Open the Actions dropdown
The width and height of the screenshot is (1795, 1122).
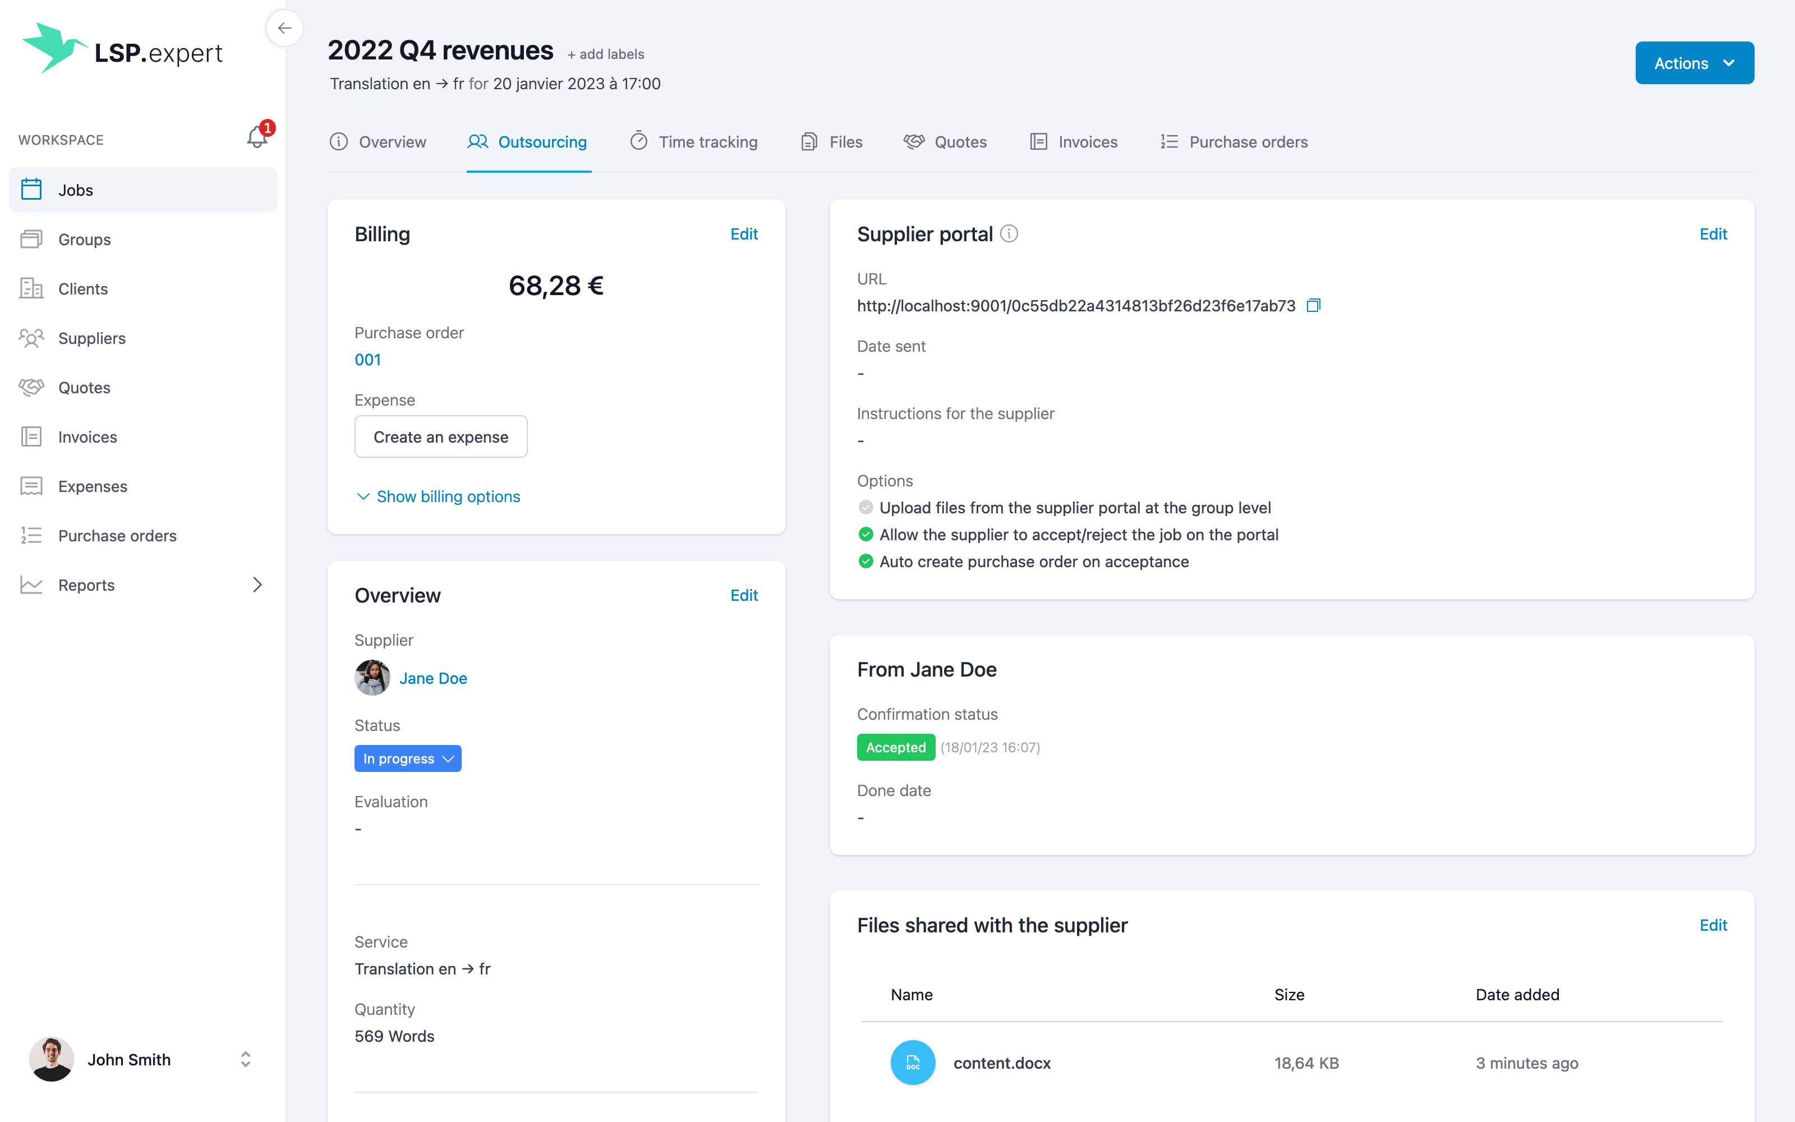(1694, 63)
